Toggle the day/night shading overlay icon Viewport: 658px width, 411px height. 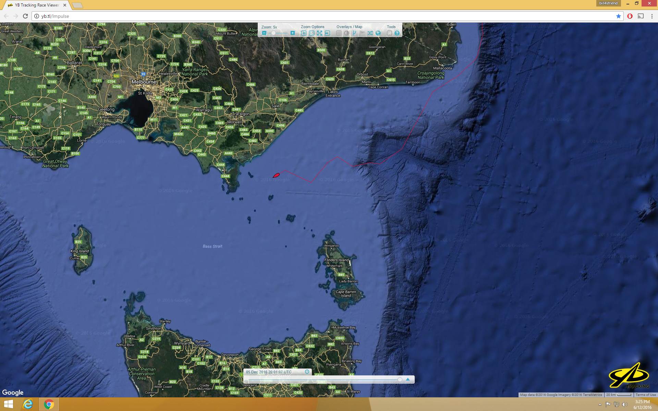pos(346,33)
